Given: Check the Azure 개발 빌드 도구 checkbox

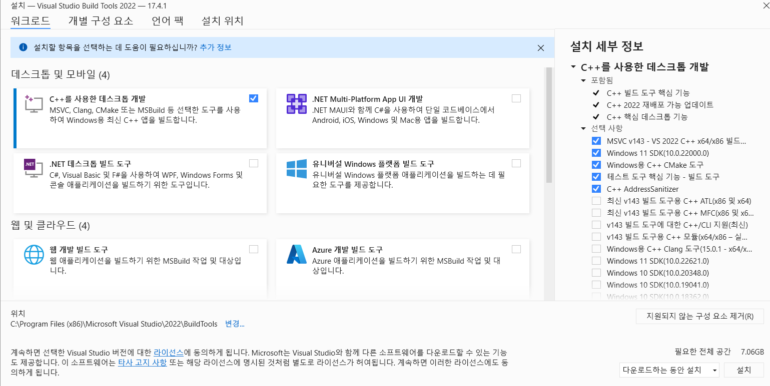Looking at the screenshot, I should coord(516,249).
